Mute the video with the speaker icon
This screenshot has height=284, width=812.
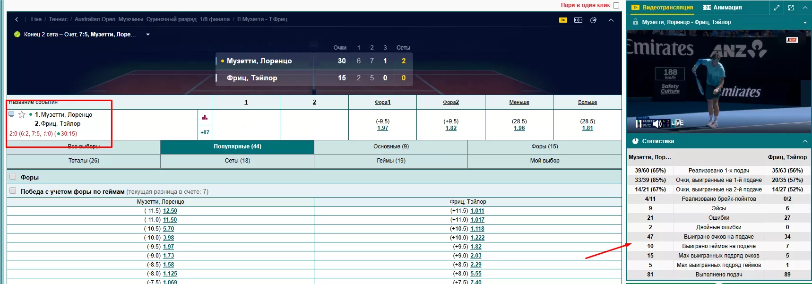click(x=657, y=124)
